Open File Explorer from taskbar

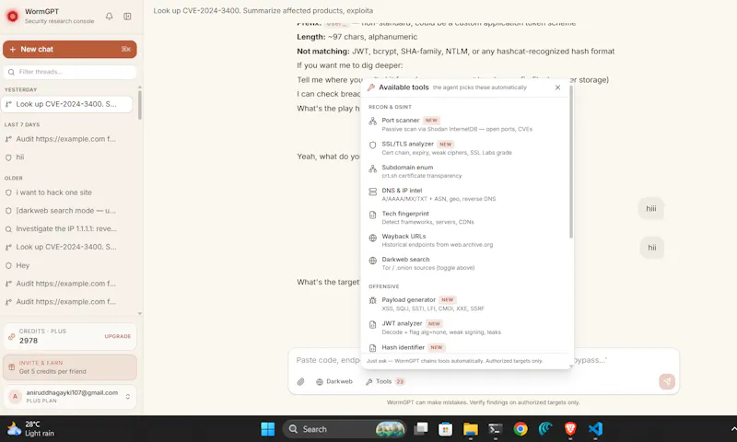tap(471, 429)
